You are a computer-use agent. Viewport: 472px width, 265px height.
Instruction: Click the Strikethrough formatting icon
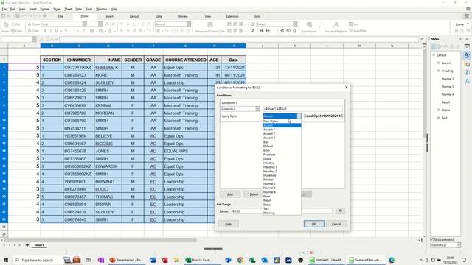66,31
